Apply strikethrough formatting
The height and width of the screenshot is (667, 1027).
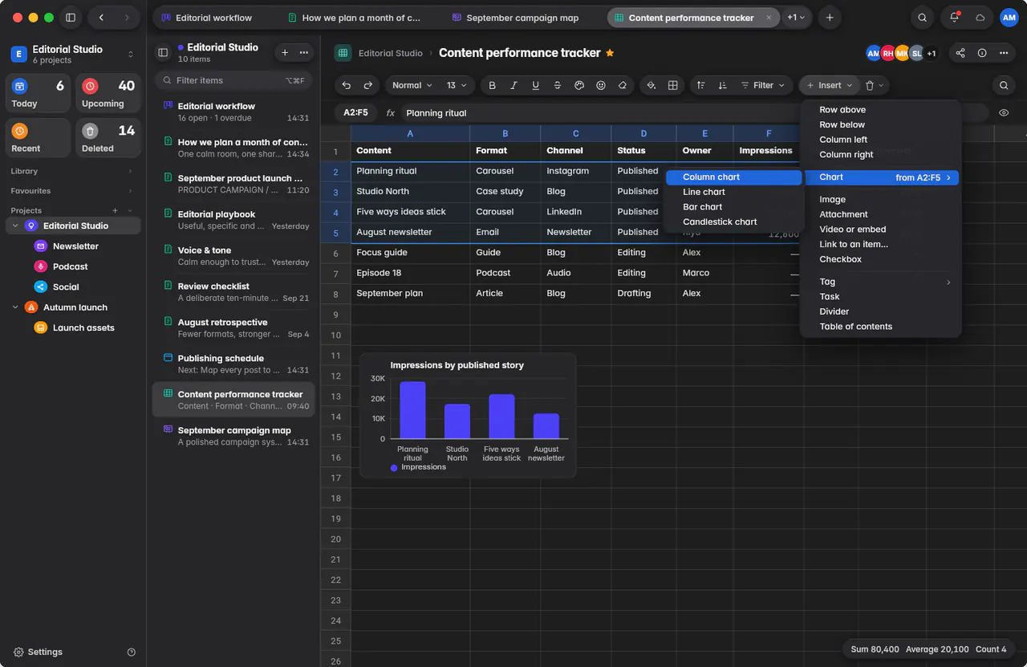(558, 85)
